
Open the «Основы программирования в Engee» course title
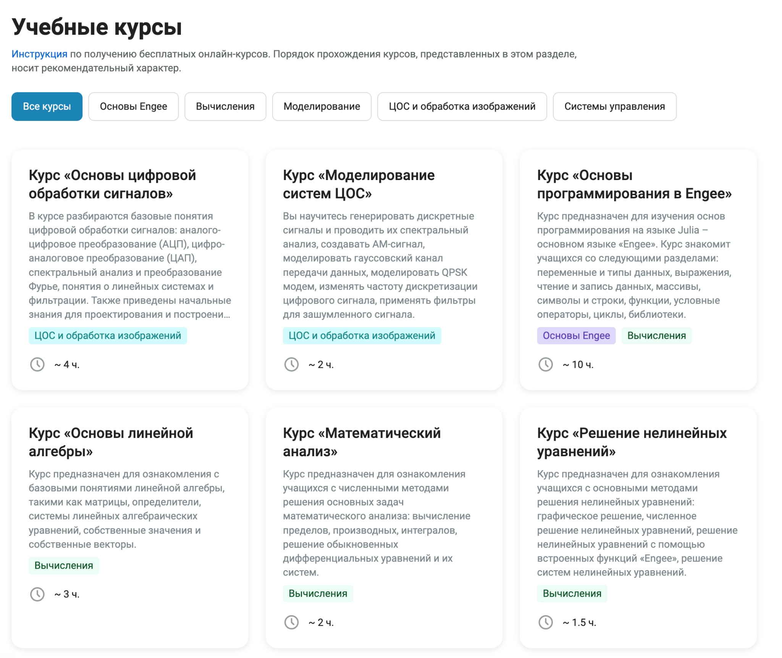[634, 184]
